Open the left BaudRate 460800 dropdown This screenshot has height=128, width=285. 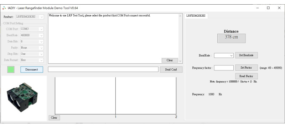32,35
